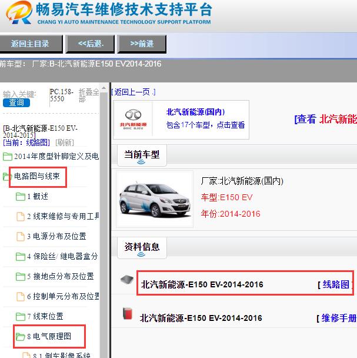Open 8.1 倒车影像系统 item
This screenshot has width=357, height=358.
pyautogui.click(x=62, y=355)
